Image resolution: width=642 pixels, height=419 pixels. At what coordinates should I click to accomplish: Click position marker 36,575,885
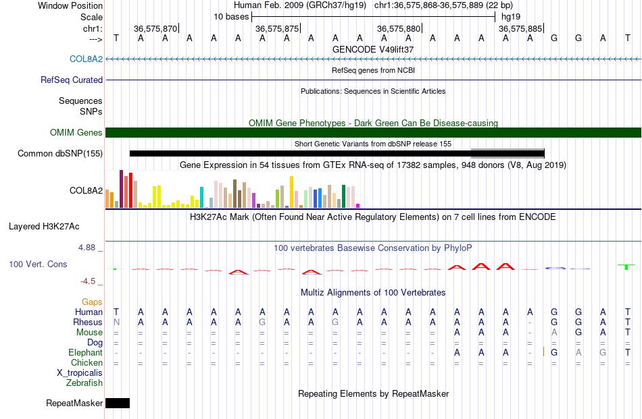click(x=521, y=28)
